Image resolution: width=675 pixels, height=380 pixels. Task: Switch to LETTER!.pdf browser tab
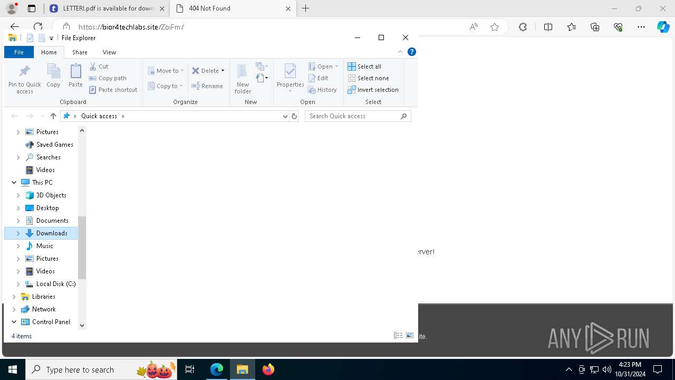[106, 8]
